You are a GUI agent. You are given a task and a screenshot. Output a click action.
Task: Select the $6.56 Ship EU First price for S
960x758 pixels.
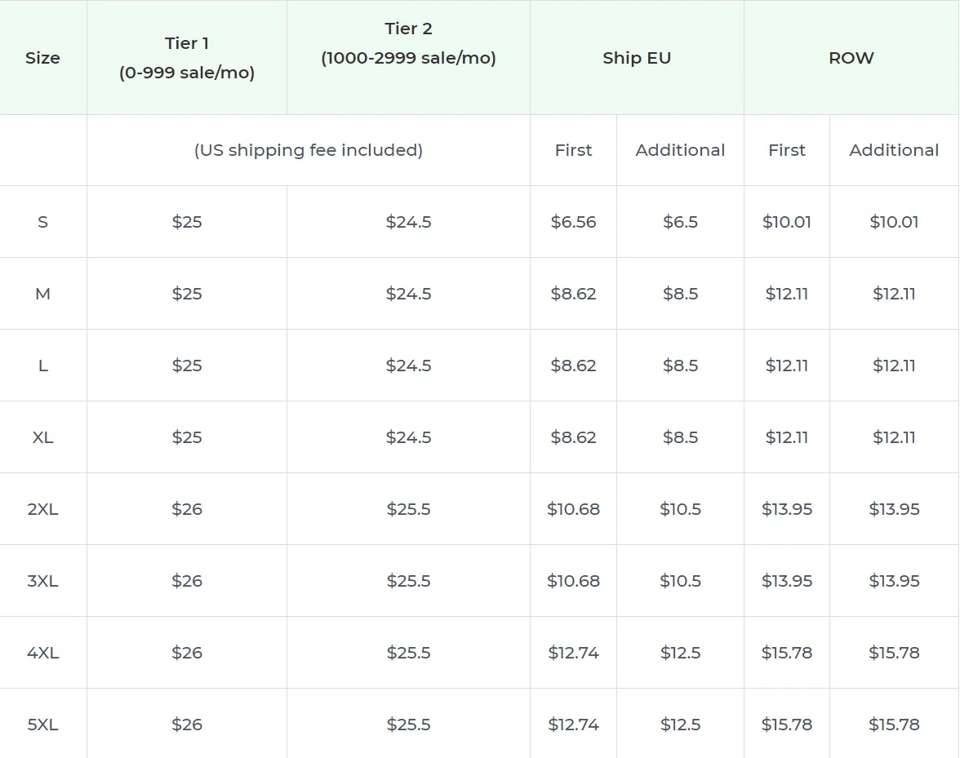pyautogui.click(x=573, y=221)
